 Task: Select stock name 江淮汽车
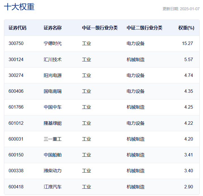point(53,187)
